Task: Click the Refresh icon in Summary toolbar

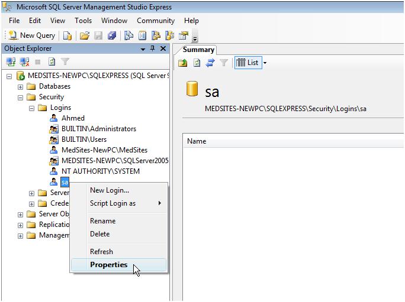Action: [197, 63]
